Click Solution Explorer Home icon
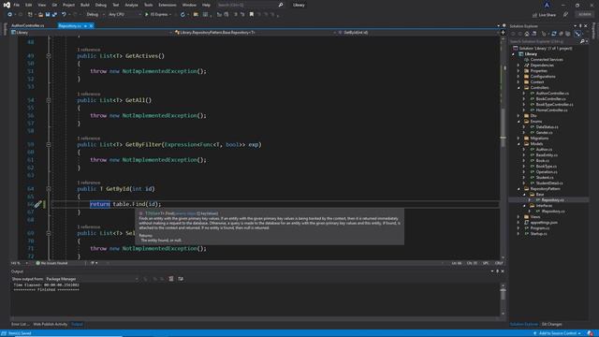Screen dimensions: 599x337 [x=526, y=34]
